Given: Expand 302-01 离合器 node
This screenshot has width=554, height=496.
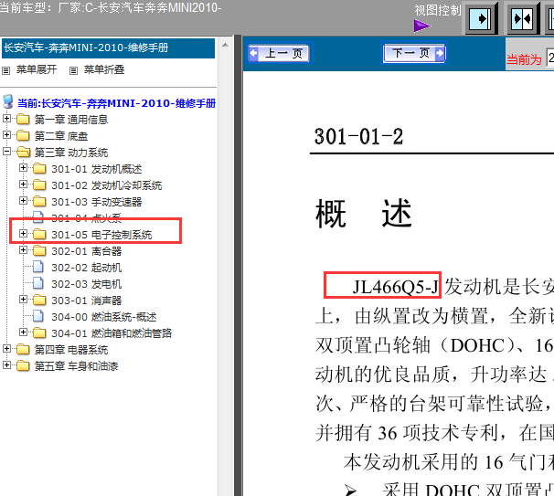Looking at the screenshot, I should click(23, 250).
